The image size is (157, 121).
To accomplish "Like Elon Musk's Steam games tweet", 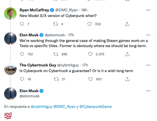I will [90, 54].
